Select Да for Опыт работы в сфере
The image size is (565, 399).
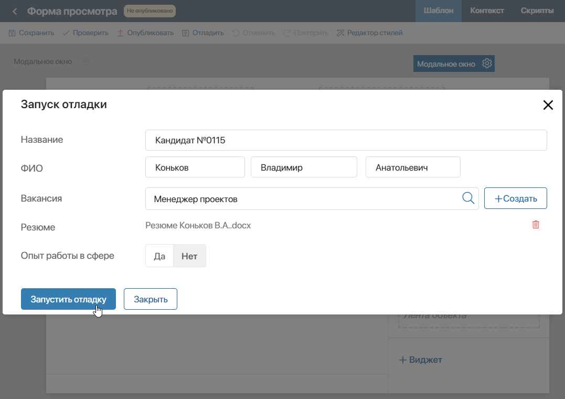click(x=159, y=256)
